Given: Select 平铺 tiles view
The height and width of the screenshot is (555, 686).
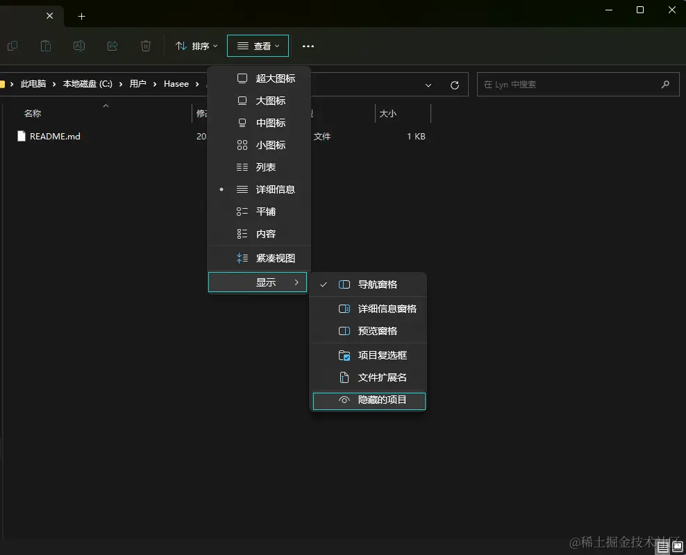Looking at the screenshot, I should point(259,212).
